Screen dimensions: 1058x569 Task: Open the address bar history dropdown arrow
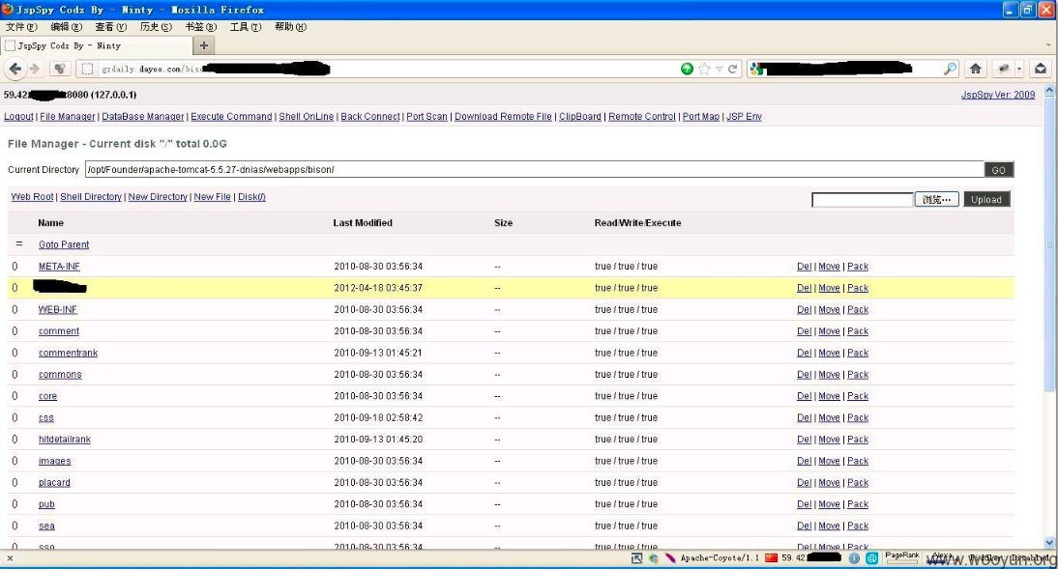[x=720, y=69]
